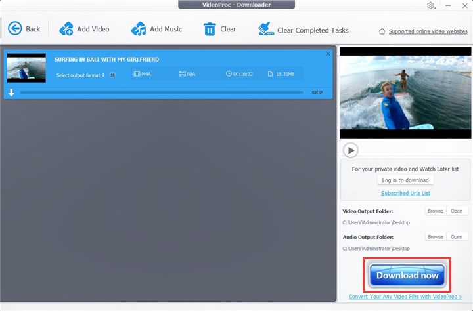
Task: Click the surfing video thumbnail in the list
Action: click(x=26, y=68)
